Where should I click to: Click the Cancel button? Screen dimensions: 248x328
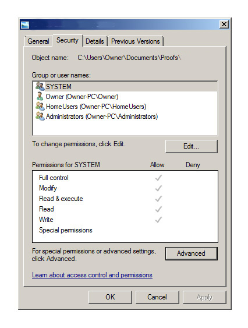click(x=157, y=297)
